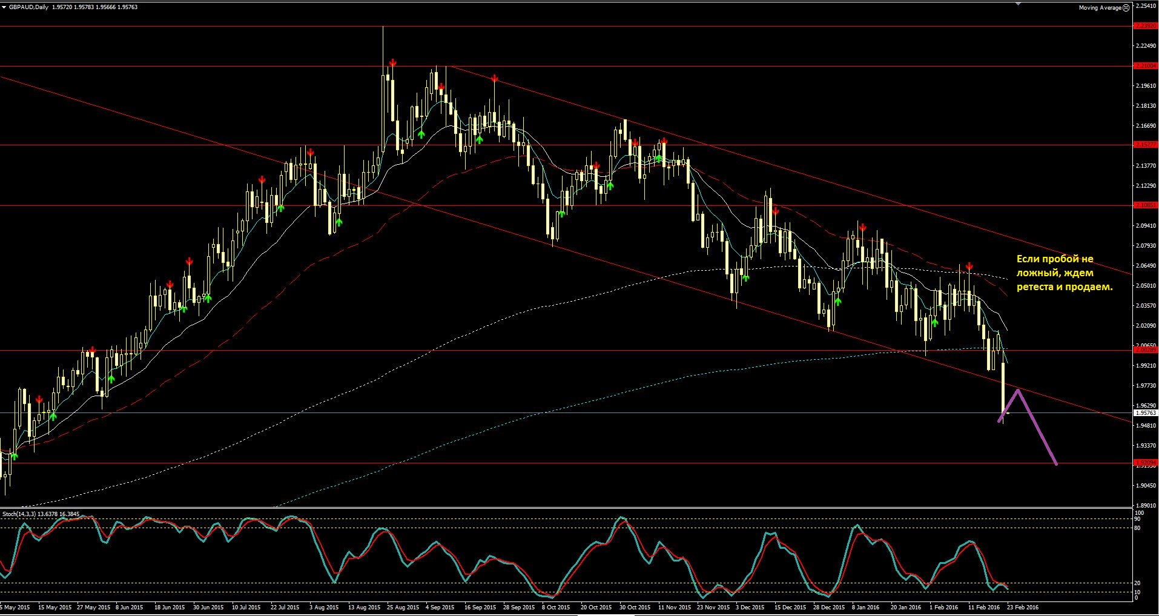
Task: Click the red 2.00289 price level label
Action: pyautogui.click(x=1146, y=350)
